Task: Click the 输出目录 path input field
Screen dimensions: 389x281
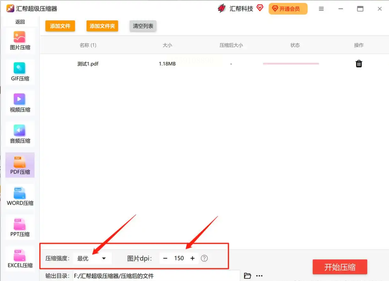Action: 156,276
